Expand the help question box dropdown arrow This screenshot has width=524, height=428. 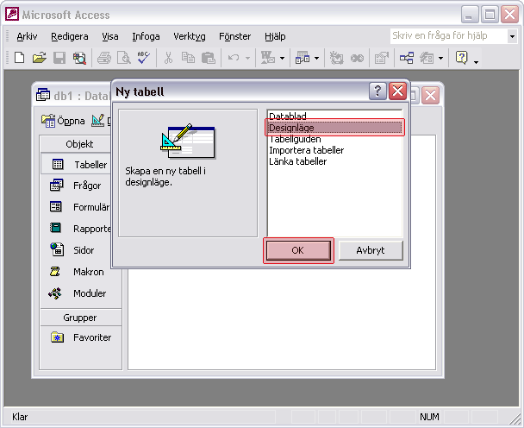click(511, 36)
